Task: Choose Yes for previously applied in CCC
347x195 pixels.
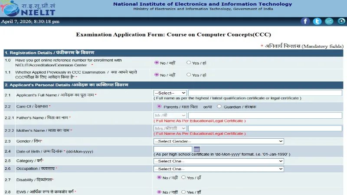Action: pyautogui.click(x=189, y=75)
